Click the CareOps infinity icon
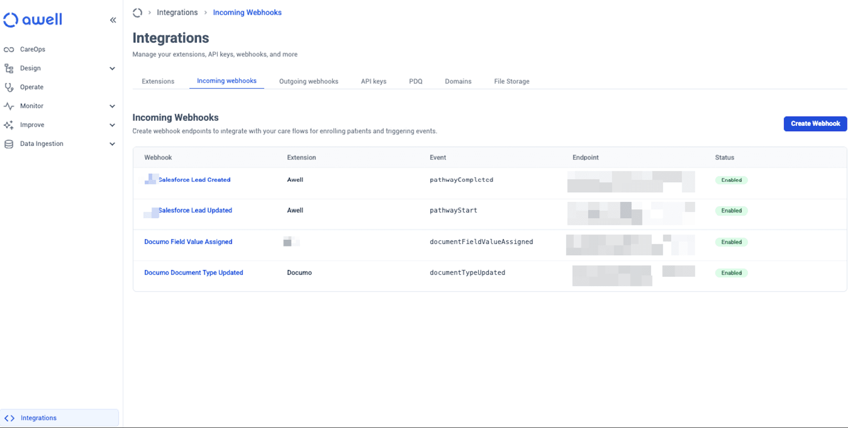The width and height of the screenshot is (848, 428). 9,49
